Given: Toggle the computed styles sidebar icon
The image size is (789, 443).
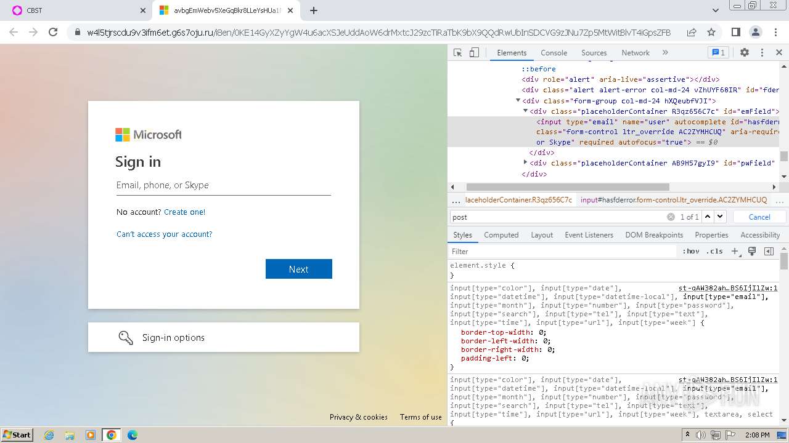Looking at the screenshot, I should pos(769,251).
